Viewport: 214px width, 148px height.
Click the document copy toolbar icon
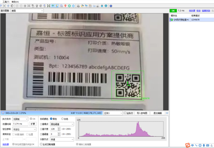point(33,6)
